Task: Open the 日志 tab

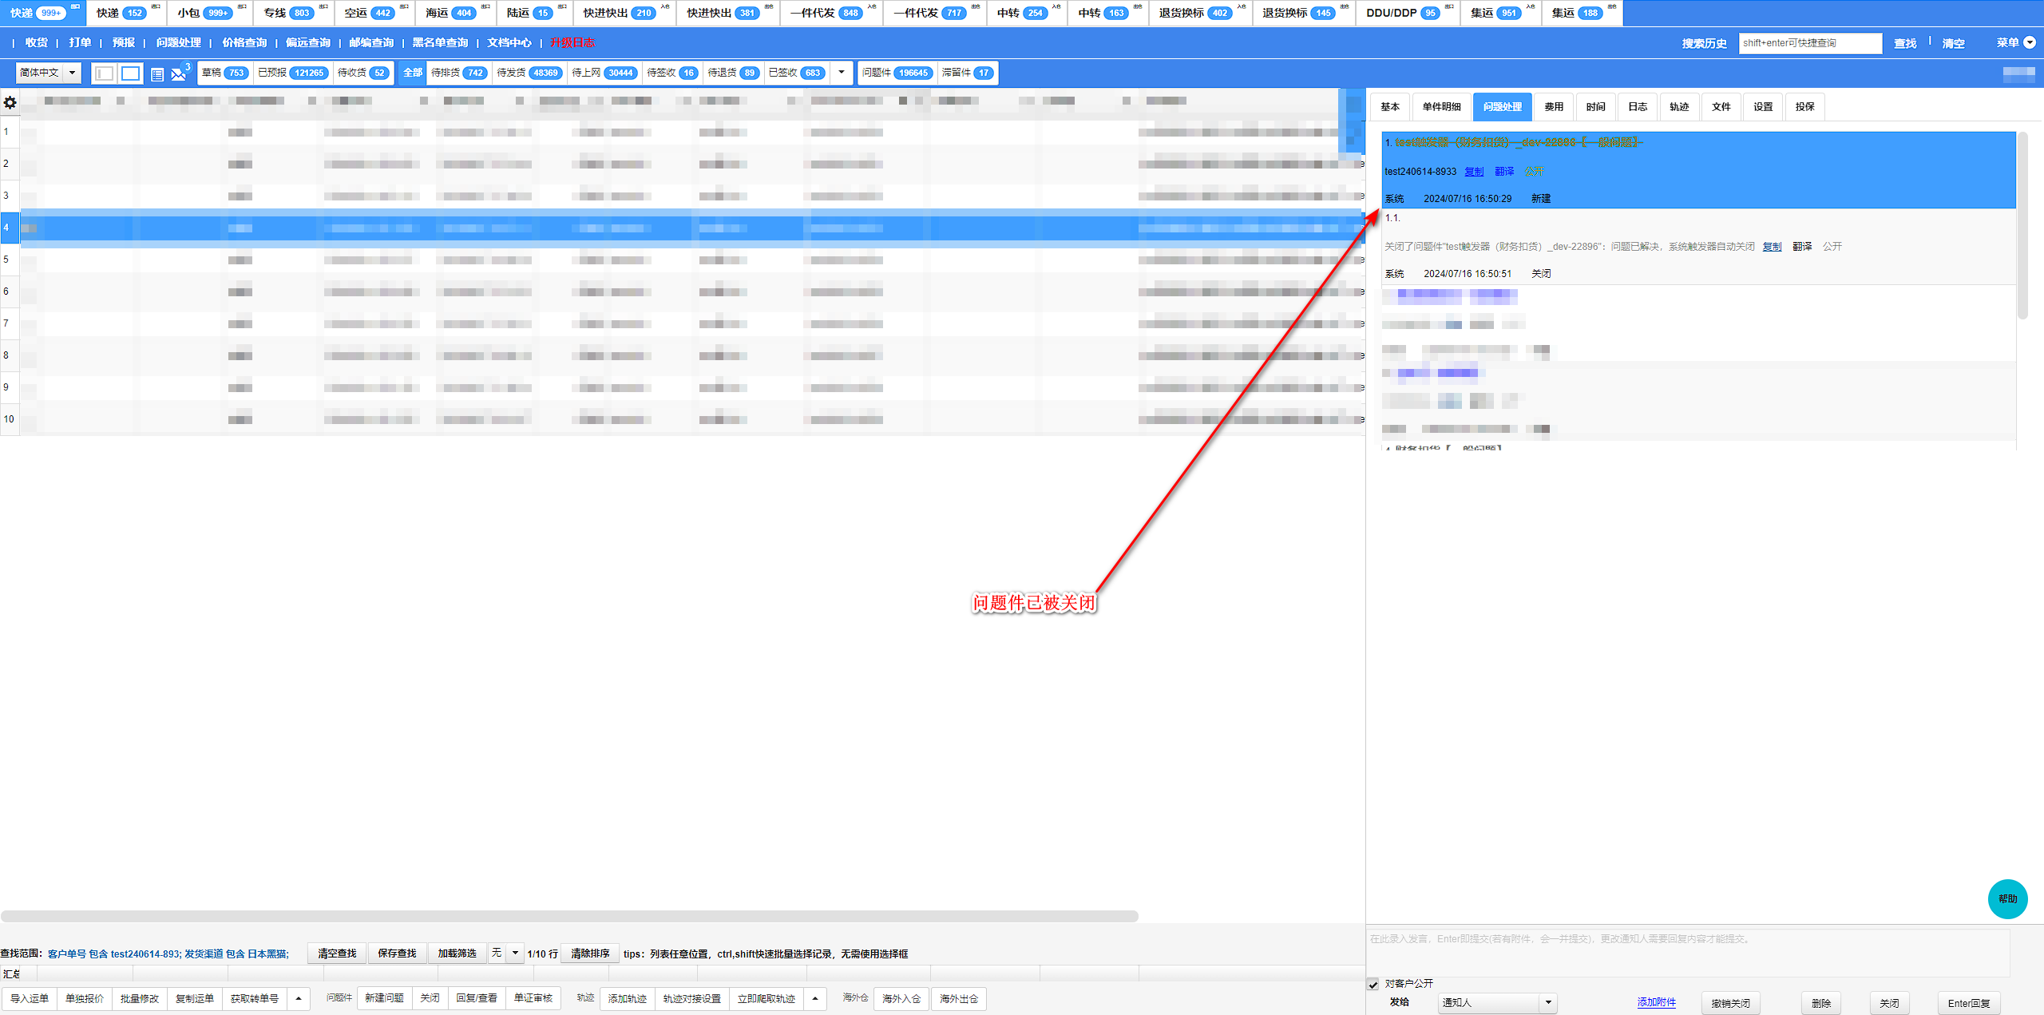Action: 1638,107
